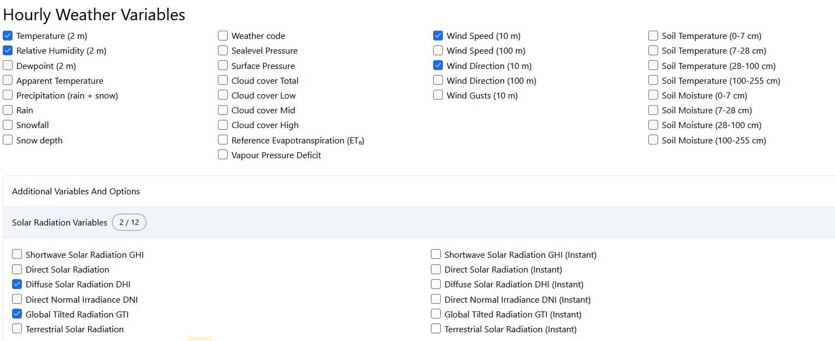Toggle the Solar Radiation Variables accordion

point(60,223)
